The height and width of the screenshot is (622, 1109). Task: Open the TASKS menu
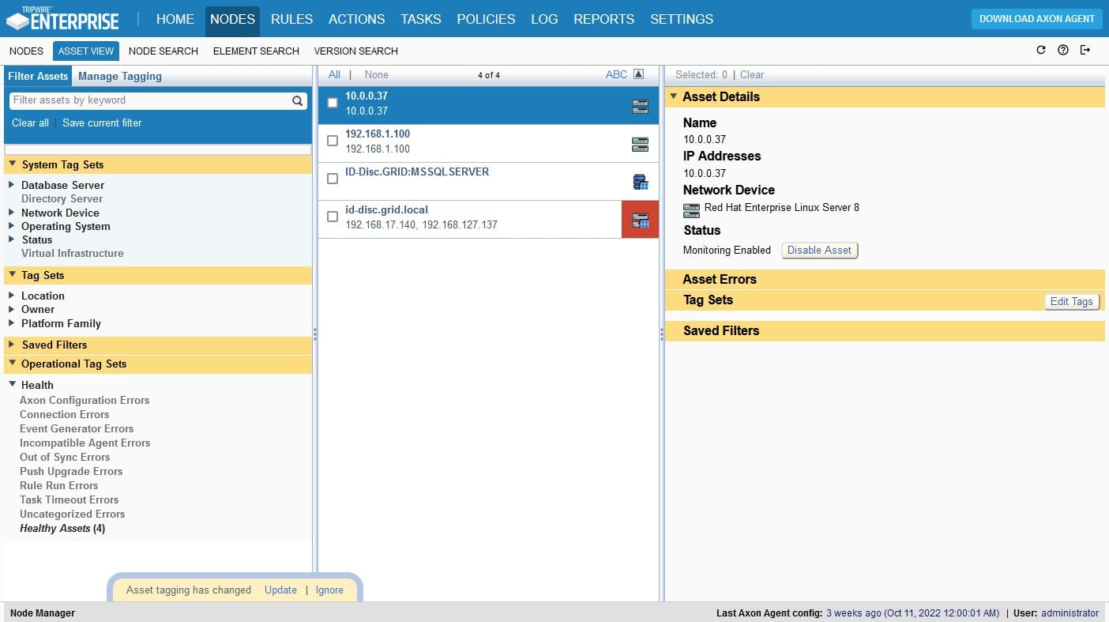click(x=420, y=19)
